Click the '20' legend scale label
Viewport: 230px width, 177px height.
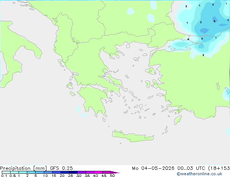[x=62, y=176]
